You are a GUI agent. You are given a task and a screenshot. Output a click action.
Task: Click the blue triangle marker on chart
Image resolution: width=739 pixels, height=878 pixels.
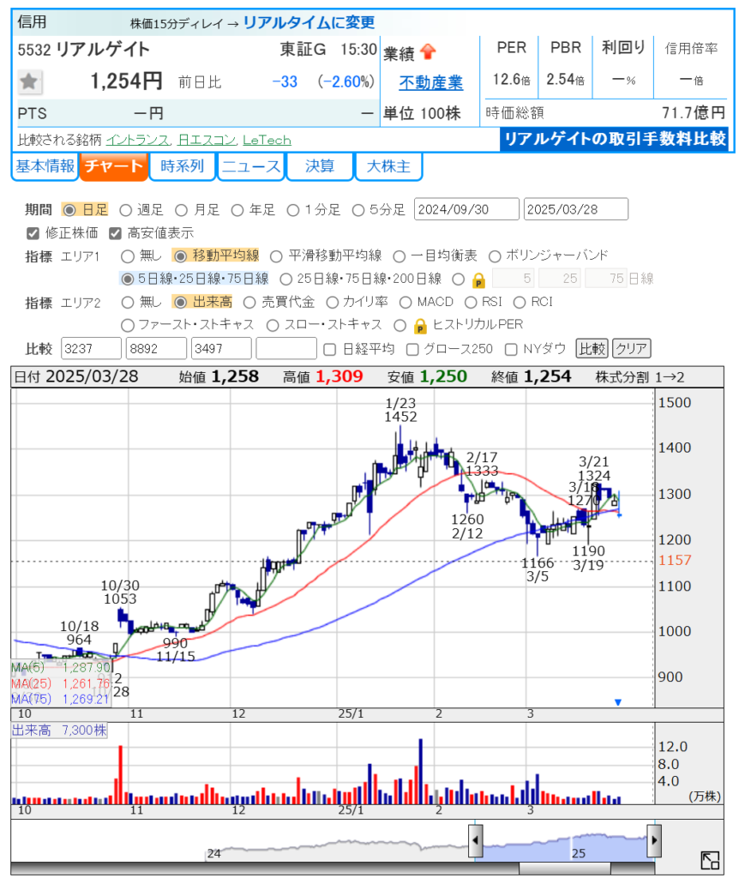pyautogui.click(x=618, y=702)
